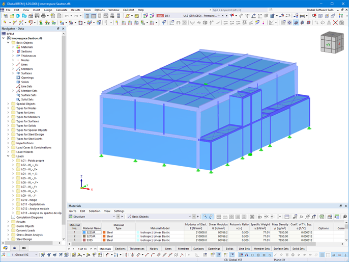This screenshot has width=349, height=262.
Task: Click the table settings icon beside lightning dropdown
Action: pos(137,16)
